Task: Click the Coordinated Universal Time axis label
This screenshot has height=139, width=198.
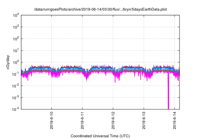Action: pyautogui.click(x=100, y=136)
